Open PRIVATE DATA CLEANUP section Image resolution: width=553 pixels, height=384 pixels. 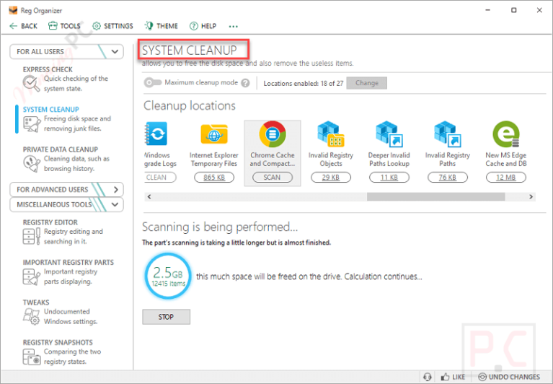(x=61, y=149)
